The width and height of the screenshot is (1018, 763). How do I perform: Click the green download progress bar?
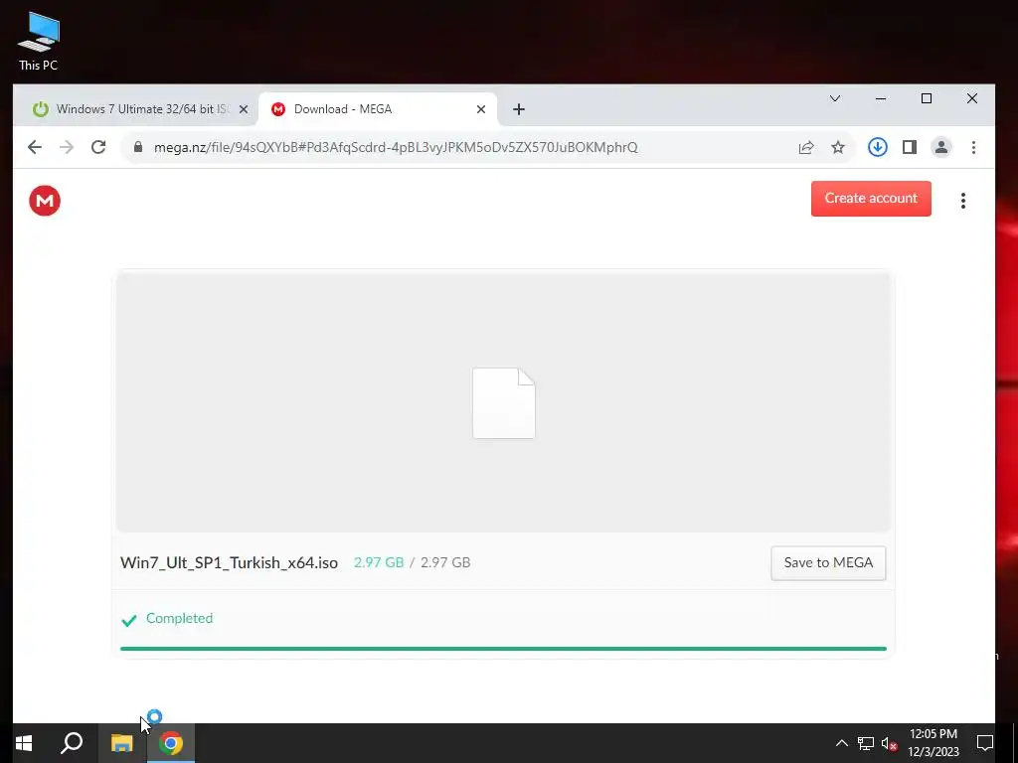pyautogui.click(x=503, y=648)
